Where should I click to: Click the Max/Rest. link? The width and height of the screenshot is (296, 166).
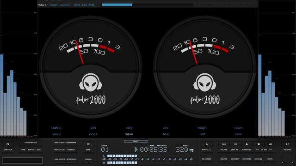pos(88,5)
